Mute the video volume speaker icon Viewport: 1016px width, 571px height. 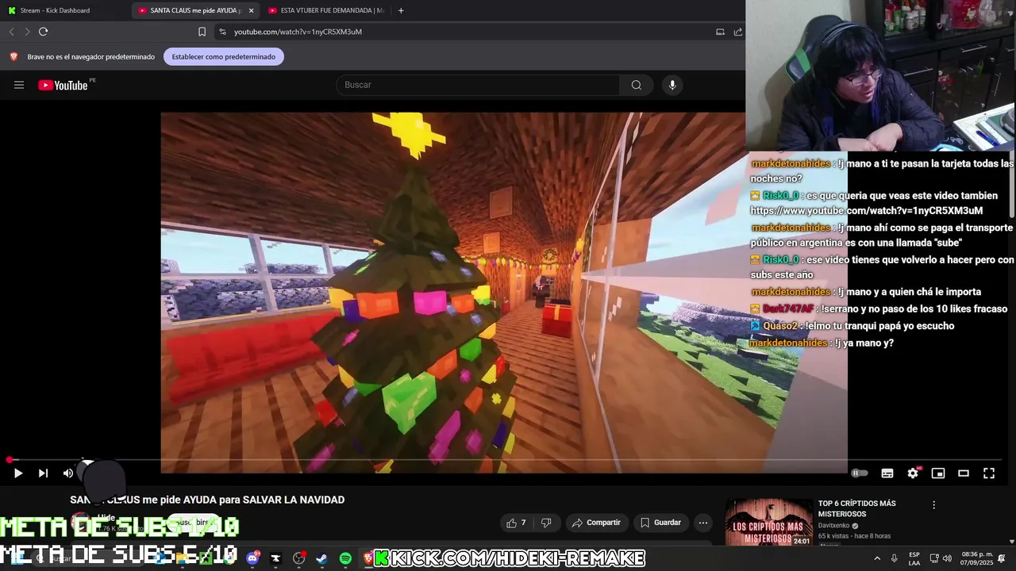(68, 473)
